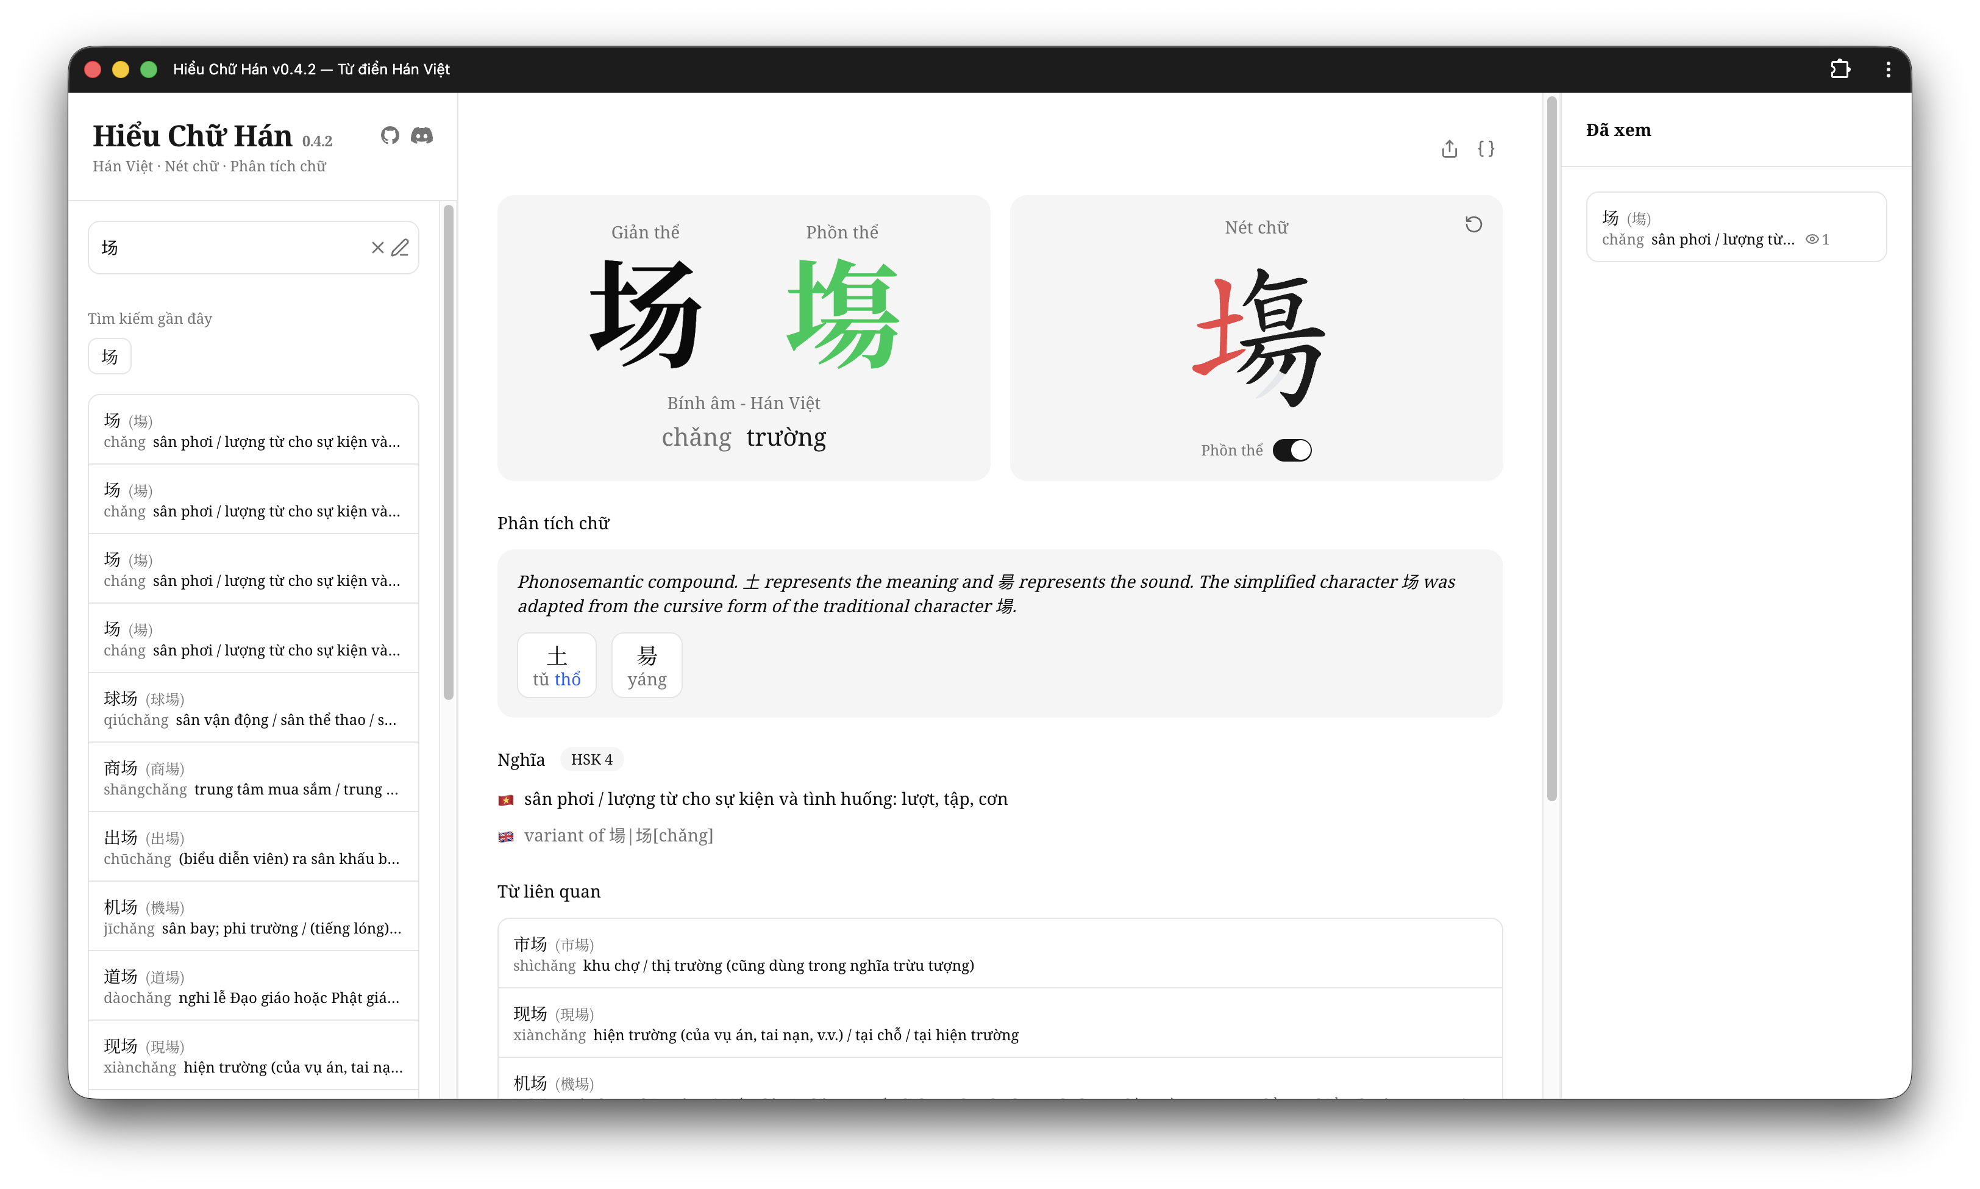Screen dimensions: 1980x1189
Task: Open the 出场 chūchǎng result
Action: click(x=253, y=848)
